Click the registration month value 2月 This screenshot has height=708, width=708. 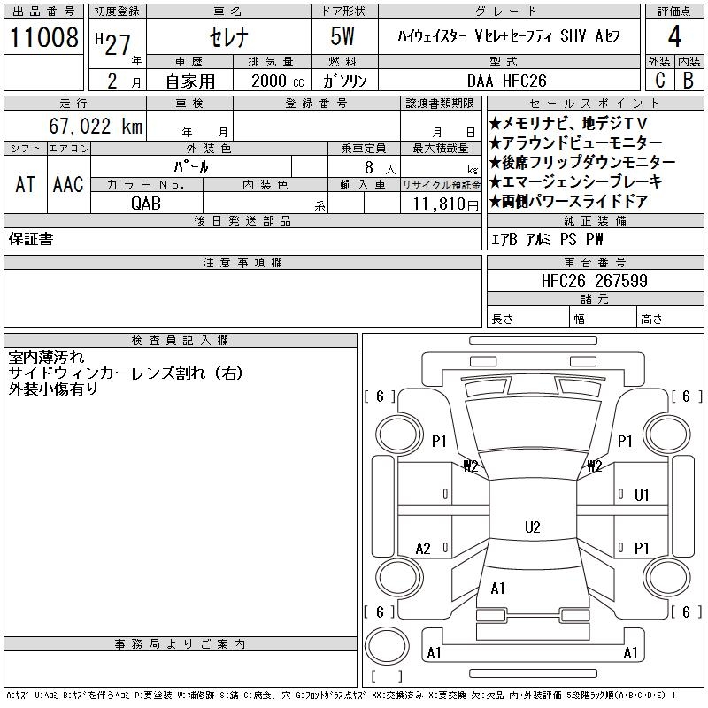coord(124,81)
